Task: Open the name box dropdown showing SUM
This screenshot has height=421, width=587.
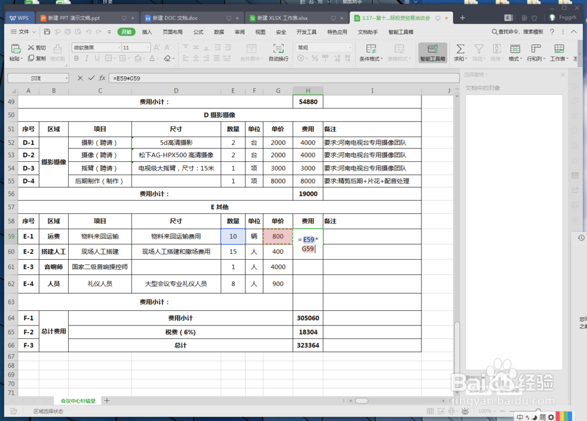Action: coord(67,78)
